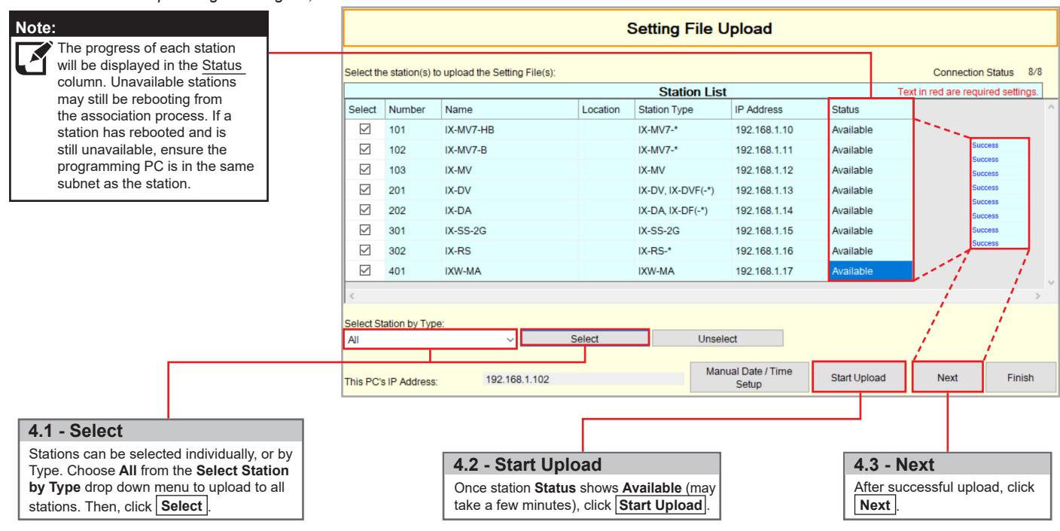Open the Select Station by Type dropdown
The image size is (1060, 531).
(x=431, y=340)
